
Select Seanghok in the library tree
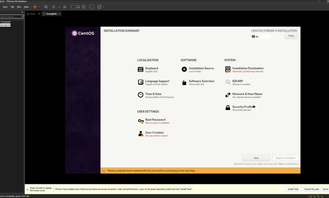(x=5, y=25)
